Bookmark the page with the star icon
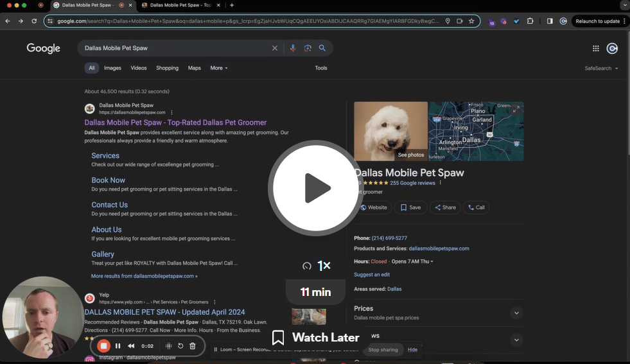This screenshot has height=364, width=630. point(471,21)
